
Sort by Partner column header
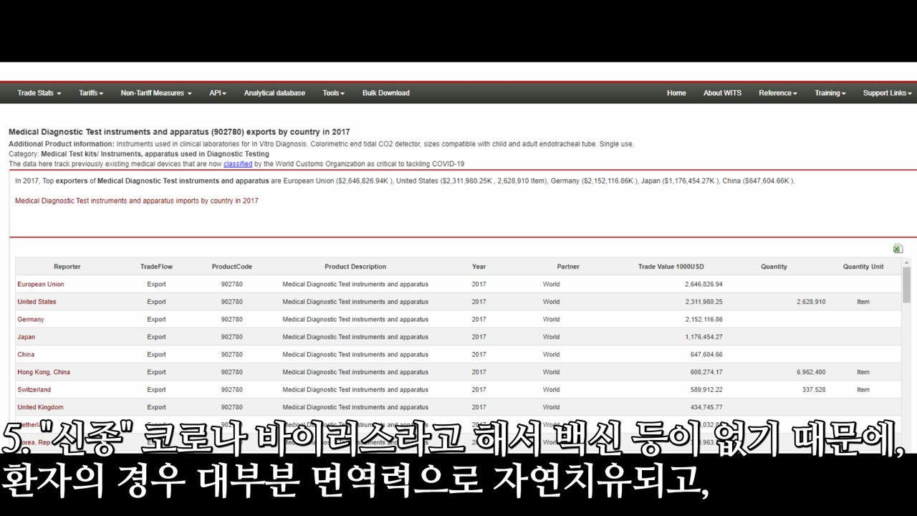coord(568,267)
